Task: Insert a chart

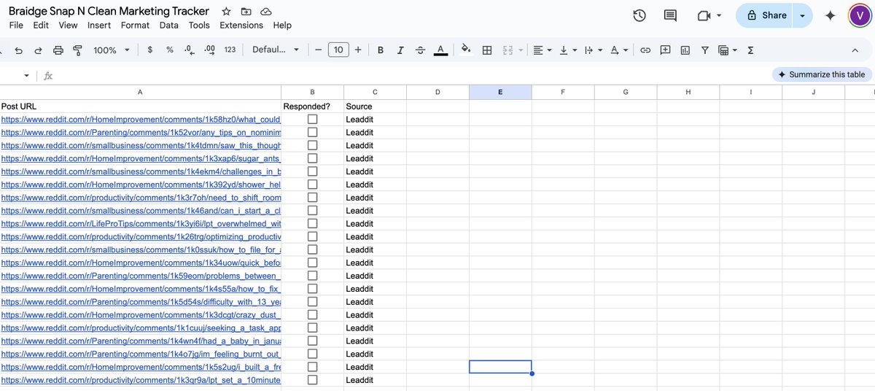Action: coord(685,50)
